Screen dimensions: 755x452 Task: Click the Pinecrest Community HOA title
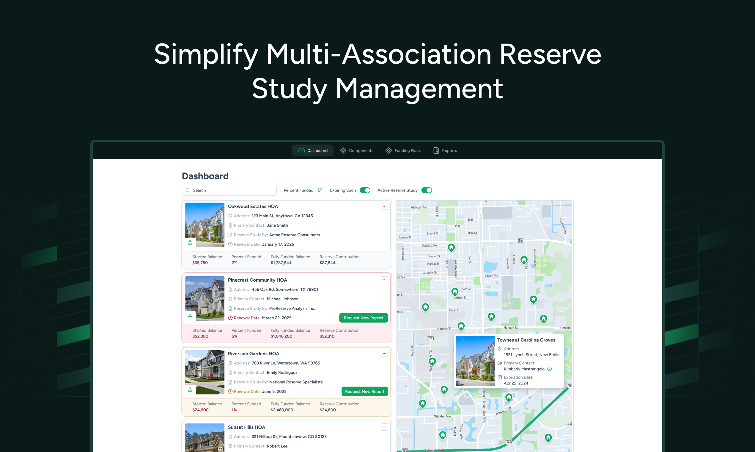pyautogui.click(x=257, y=280)
